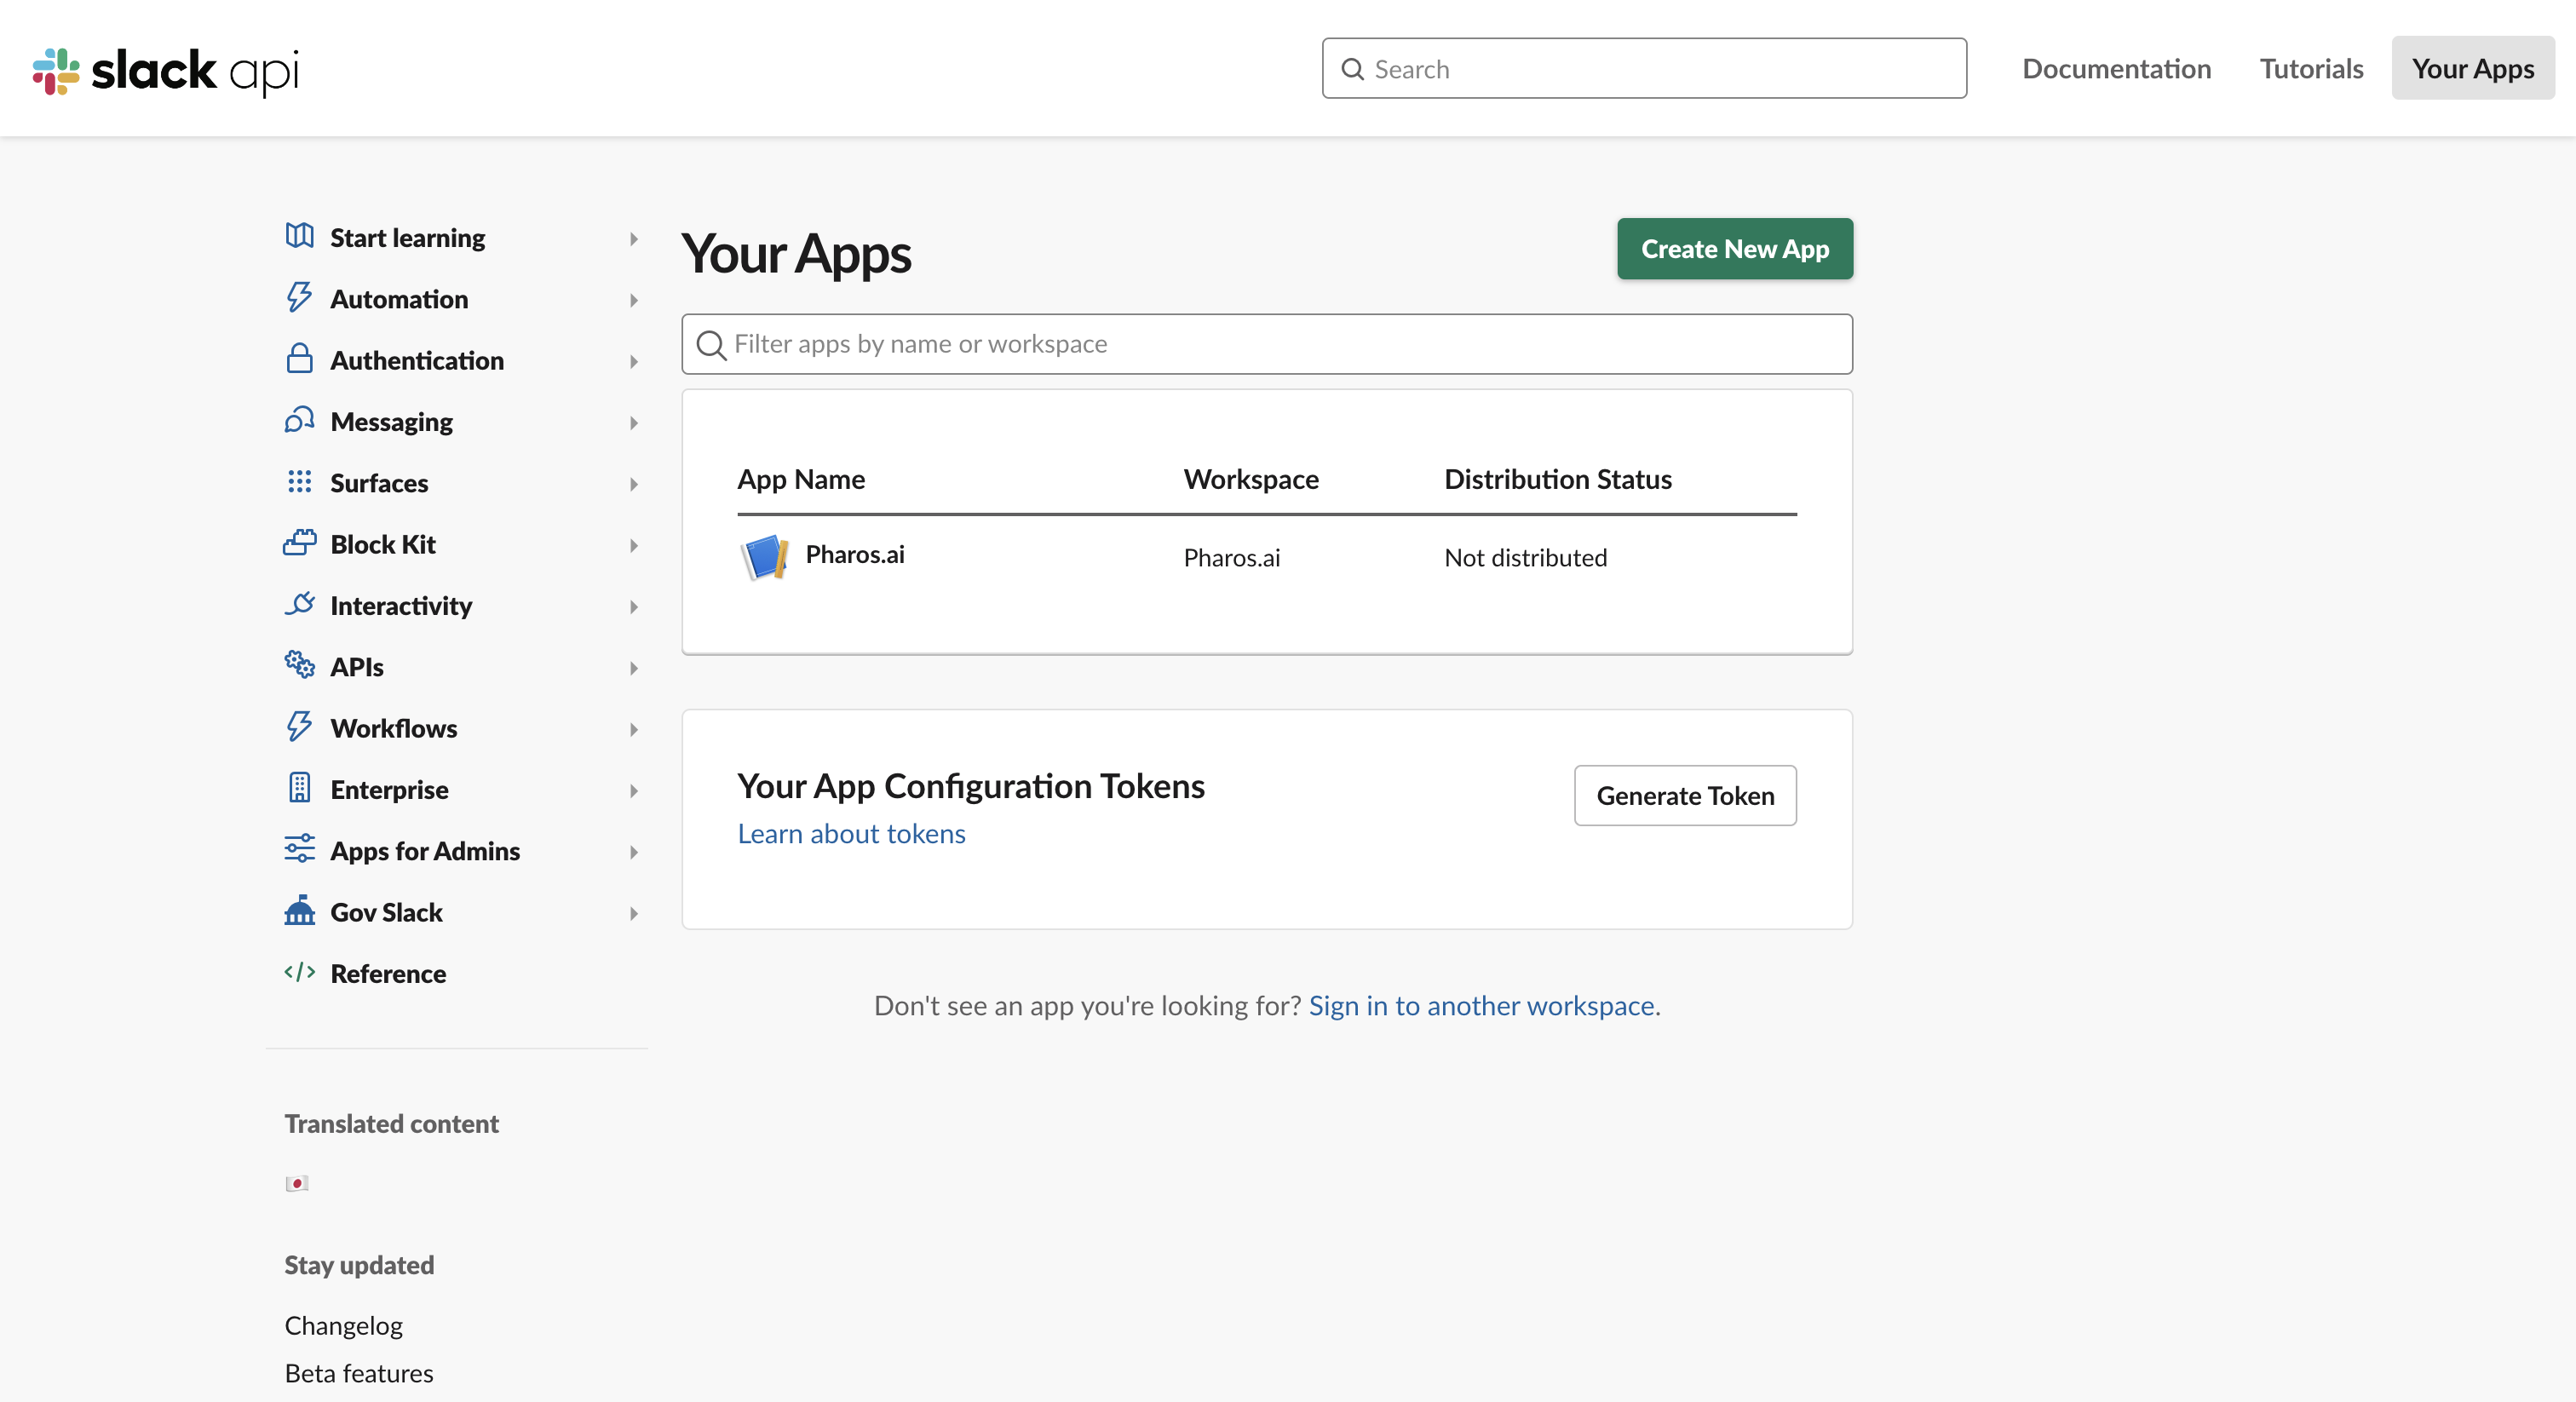2576x1402 pixels.
Task: Click the Automation lightning bolt icon
Action: 299,297
